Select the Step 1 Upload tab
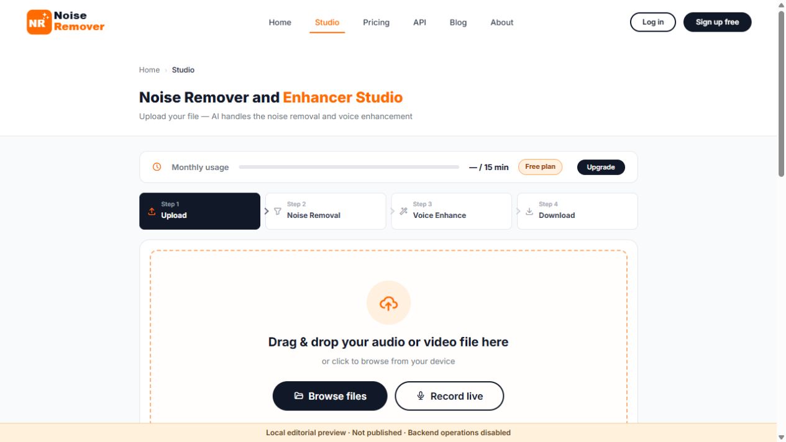Image resolution: width=786 pixels, height=442 pixels. pyautogui.click(x=199, y=211)
